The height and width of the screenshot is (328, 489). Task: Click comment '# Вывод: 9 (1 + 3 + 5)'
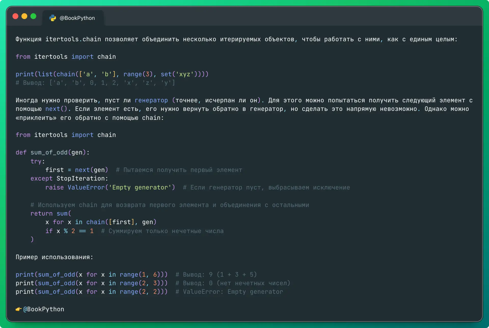coord(216,275)
